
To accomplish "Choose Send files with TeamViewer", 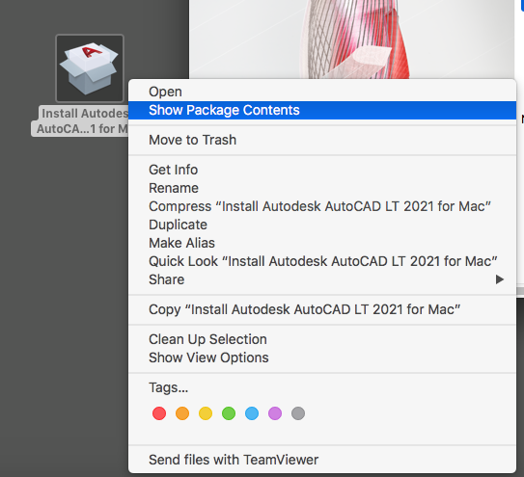I will (x=322, y=460).
